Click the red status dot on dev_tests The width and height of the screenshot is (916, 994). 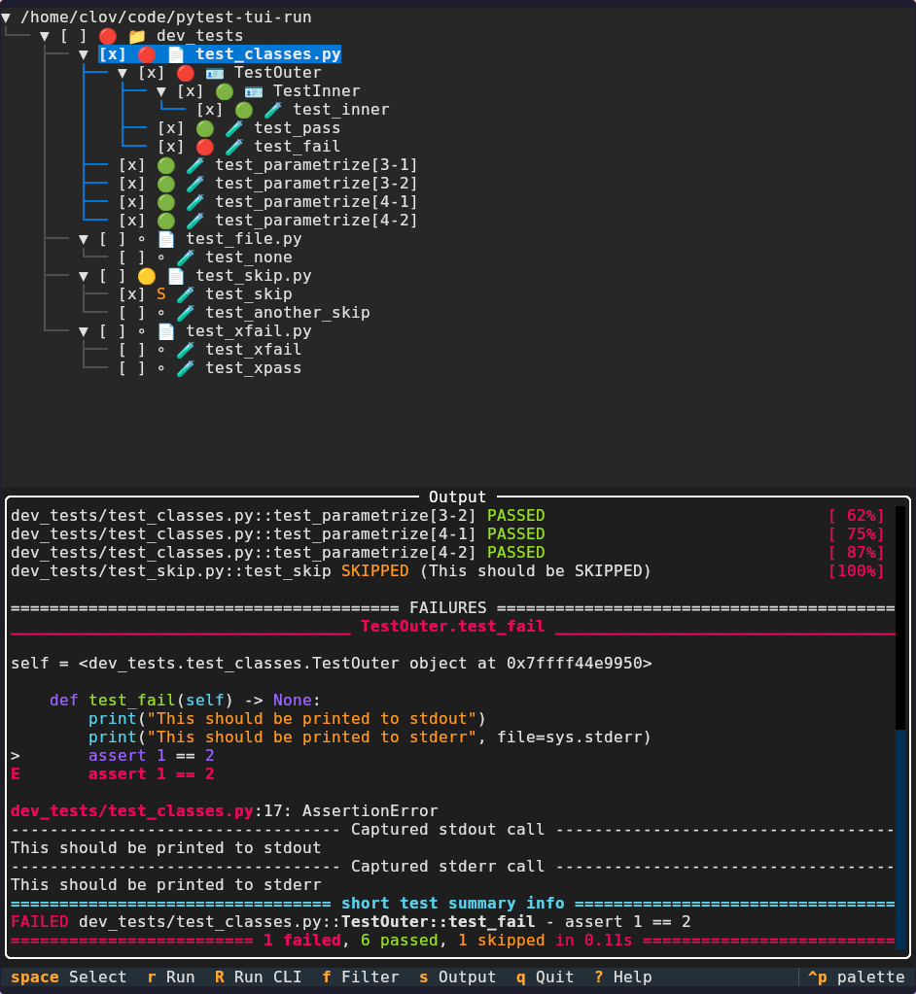pos(108,36)
